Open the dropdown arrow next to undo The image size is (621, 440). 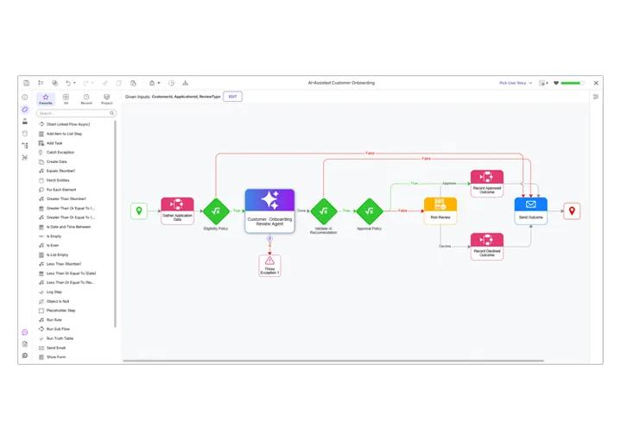point(74,83)
